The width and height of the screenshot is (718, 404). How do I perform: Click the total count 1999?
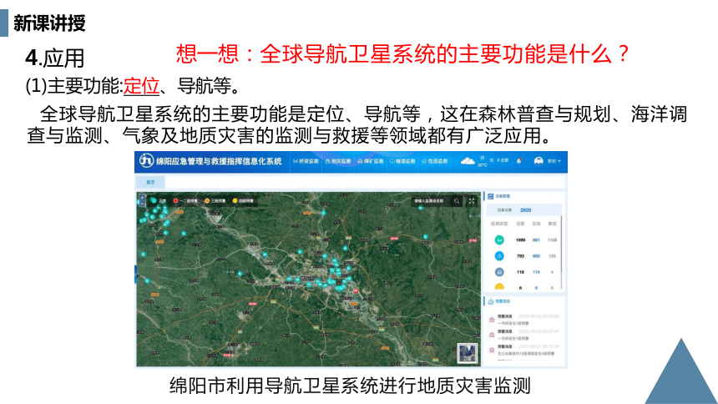coord(520,240)
